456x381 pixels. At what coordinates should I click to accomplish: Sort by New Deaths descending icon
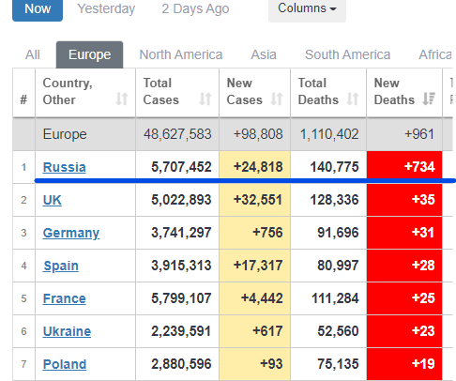pyautogui.click(x=429, y=99)
